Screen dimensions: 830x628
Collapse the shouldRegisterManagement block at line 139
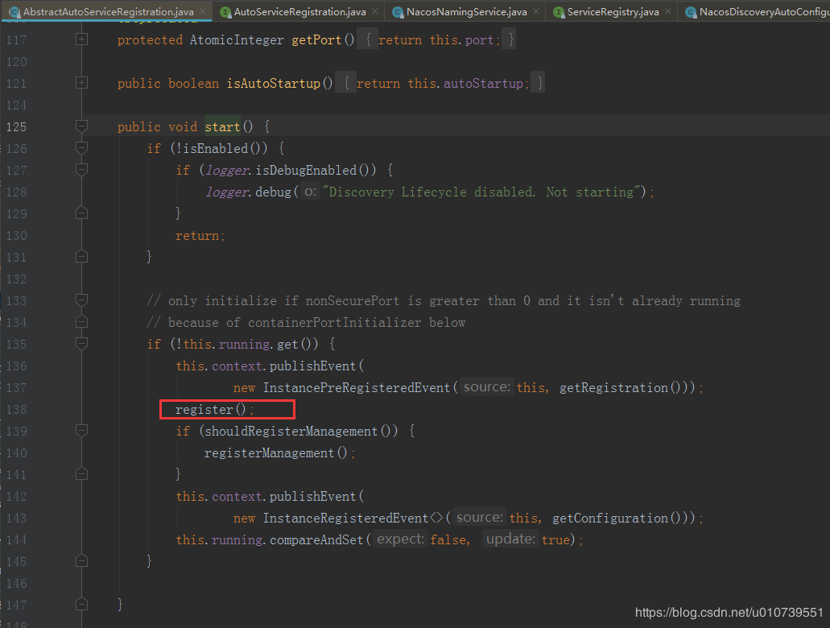click(81, 431)
